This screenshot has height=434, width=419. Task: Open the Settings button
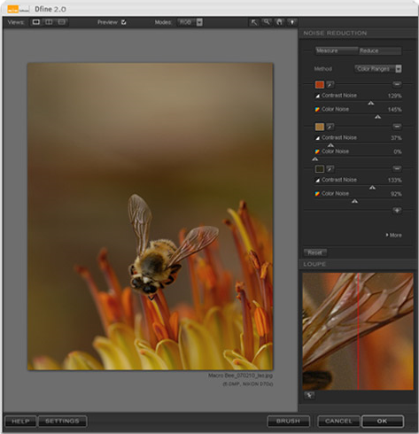click(62, 422)
